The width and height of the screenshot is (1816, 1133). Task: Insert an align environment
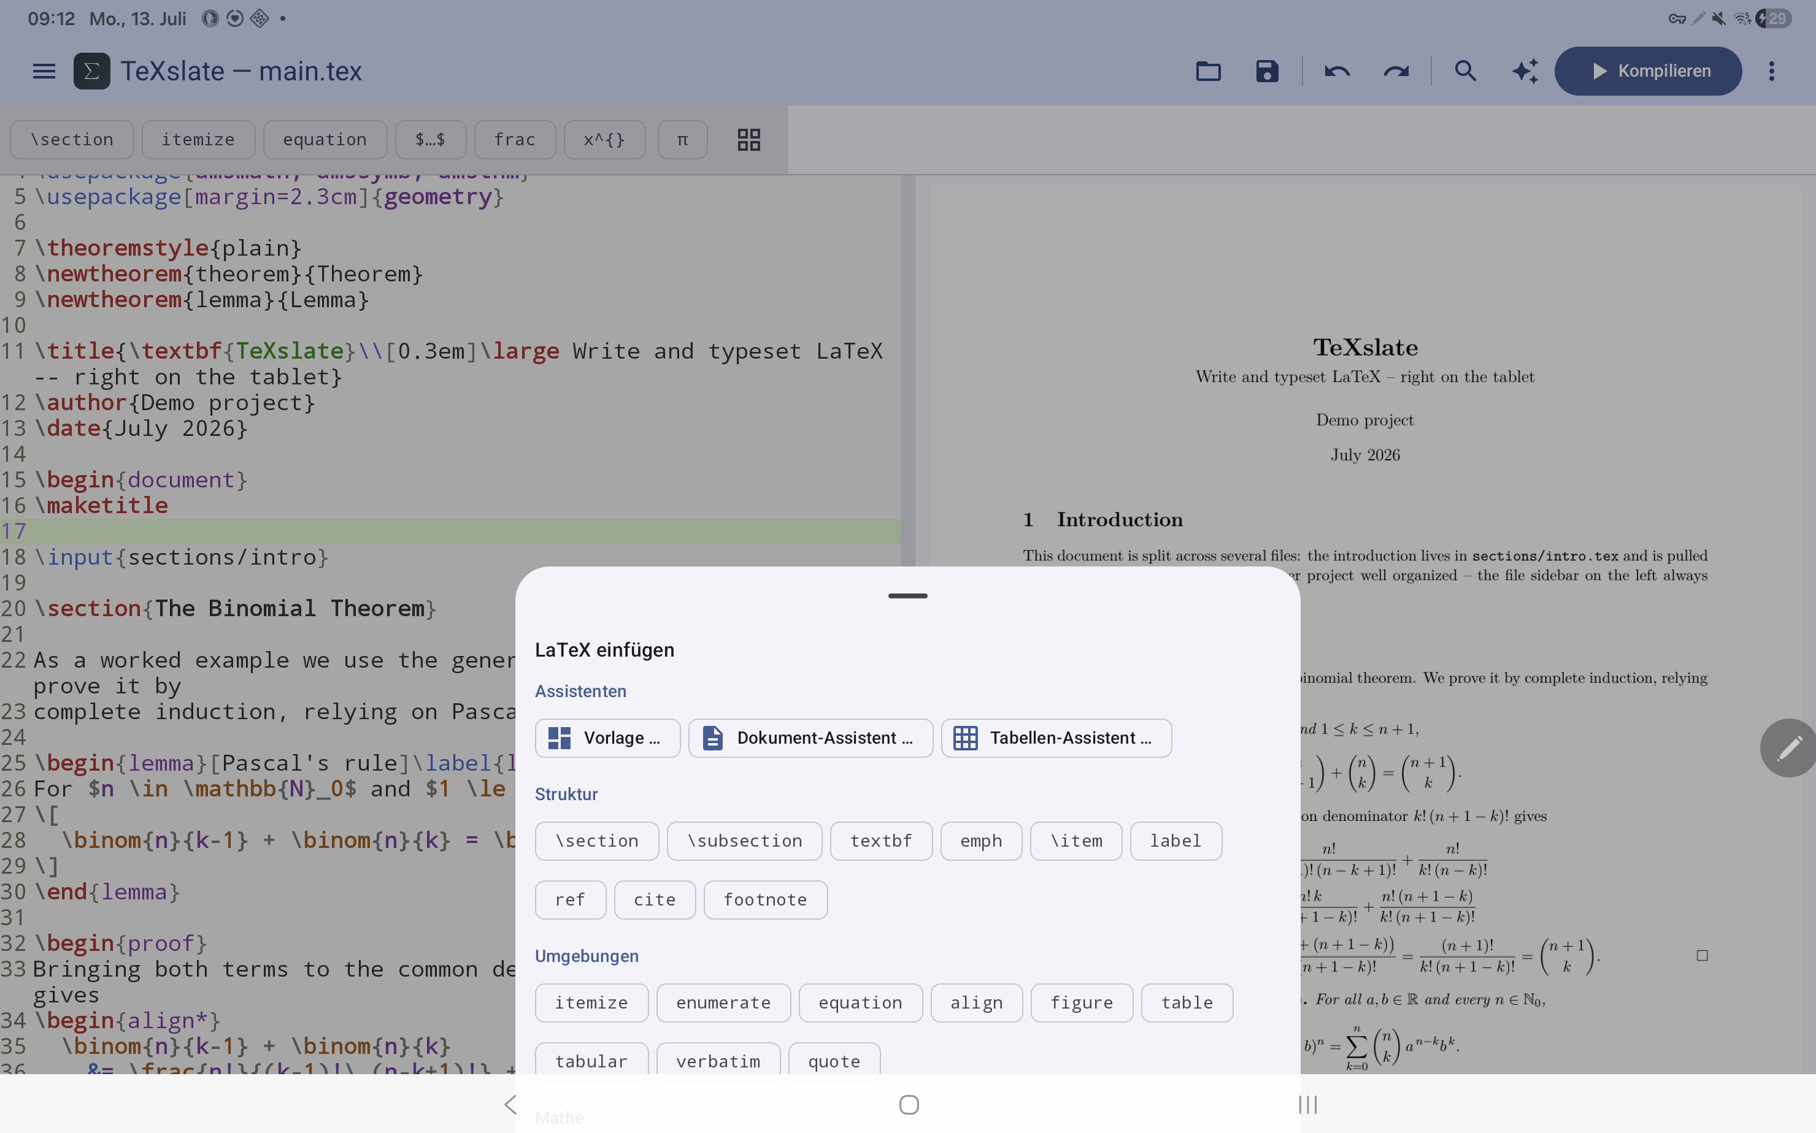coord(976,1002)
